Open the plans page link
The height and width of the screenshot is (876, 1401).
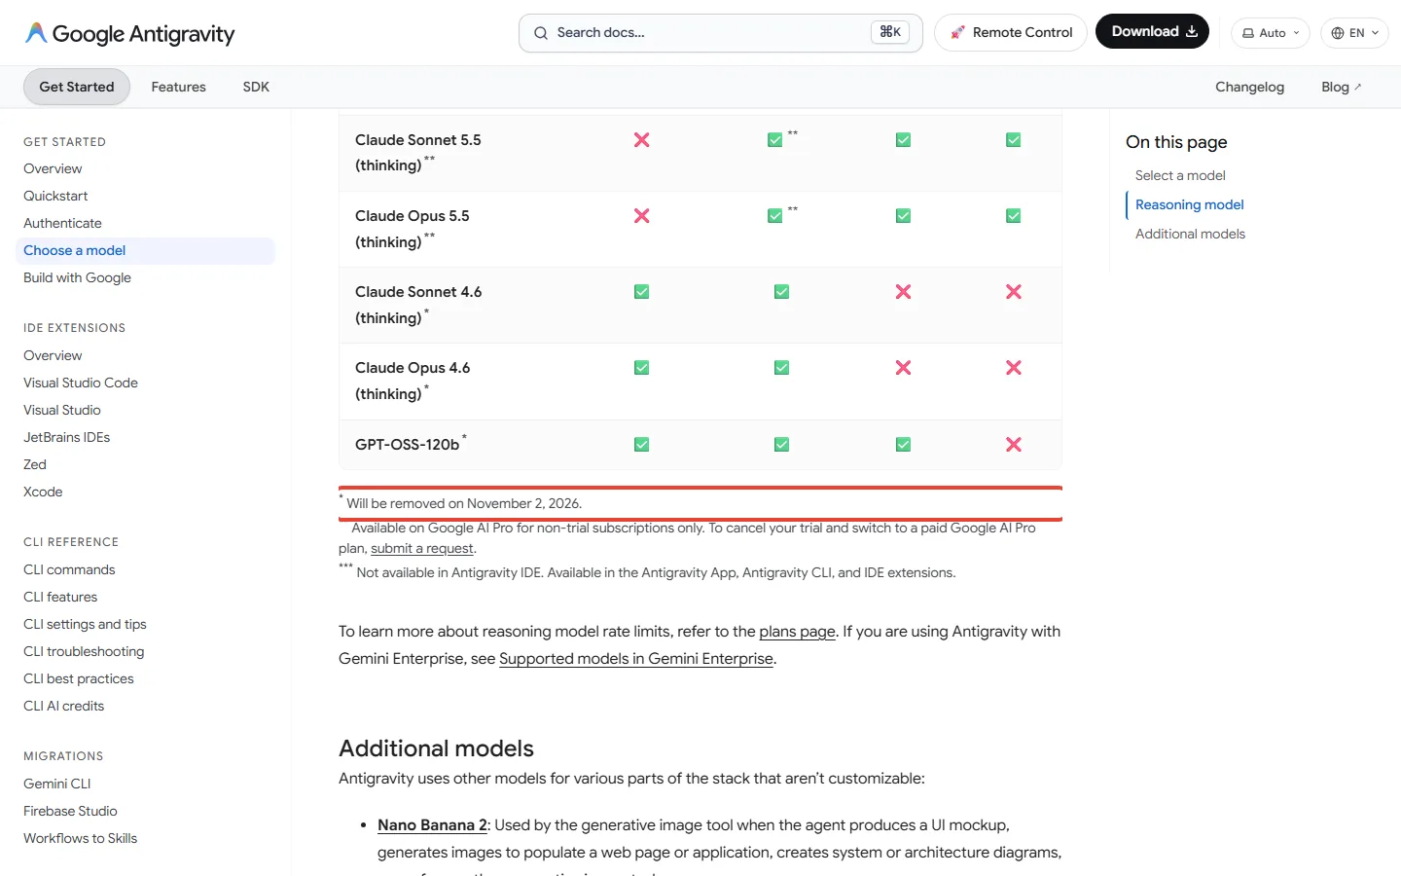pyautogui.click(x=797, y=631)
